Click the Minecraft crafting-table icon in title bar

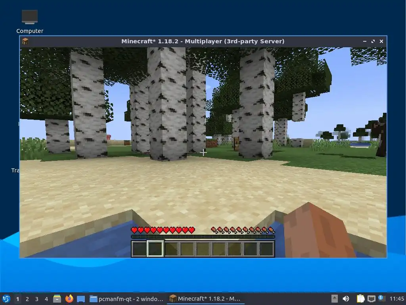coord(25,41)
